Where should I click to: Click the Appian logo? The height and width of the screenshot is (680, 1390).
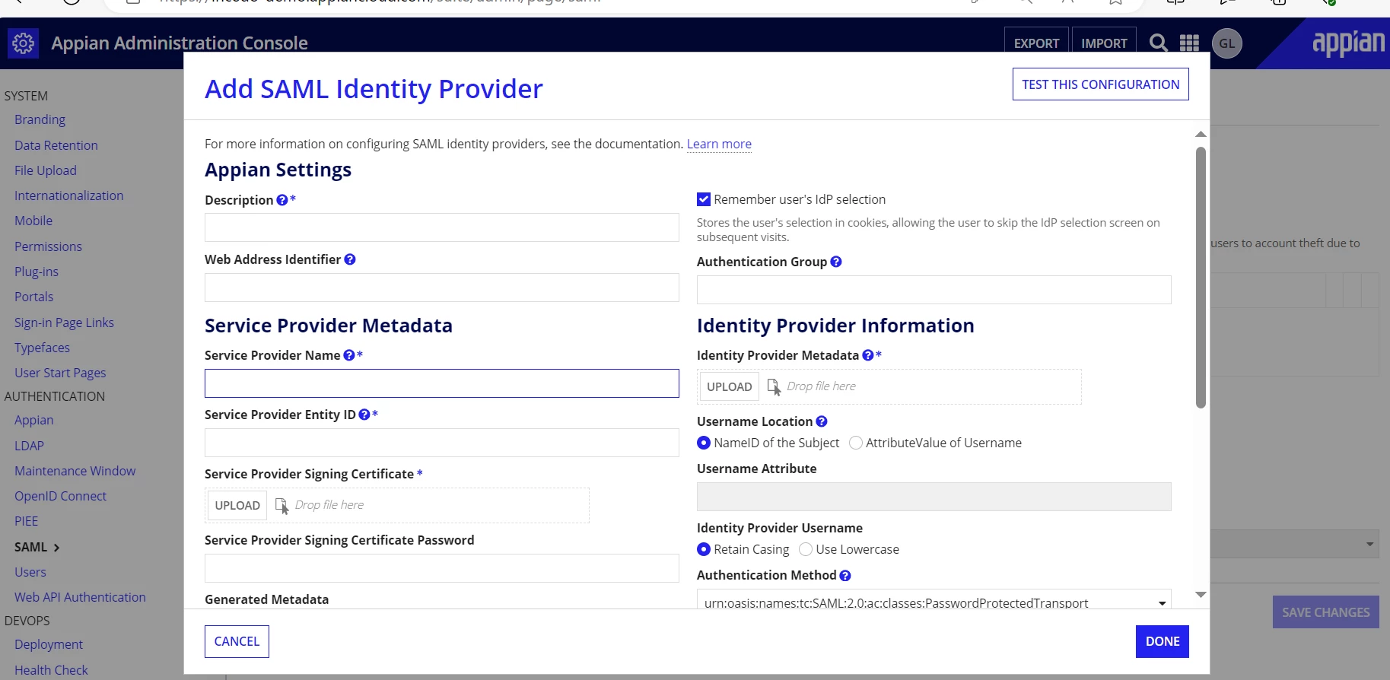coord(1348,43)
